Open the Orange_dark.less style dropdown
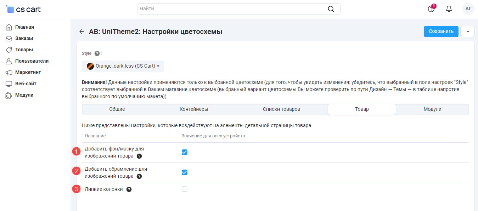This screenshot has width=478, height=211. pyautogui.click(x=123, y=66)
